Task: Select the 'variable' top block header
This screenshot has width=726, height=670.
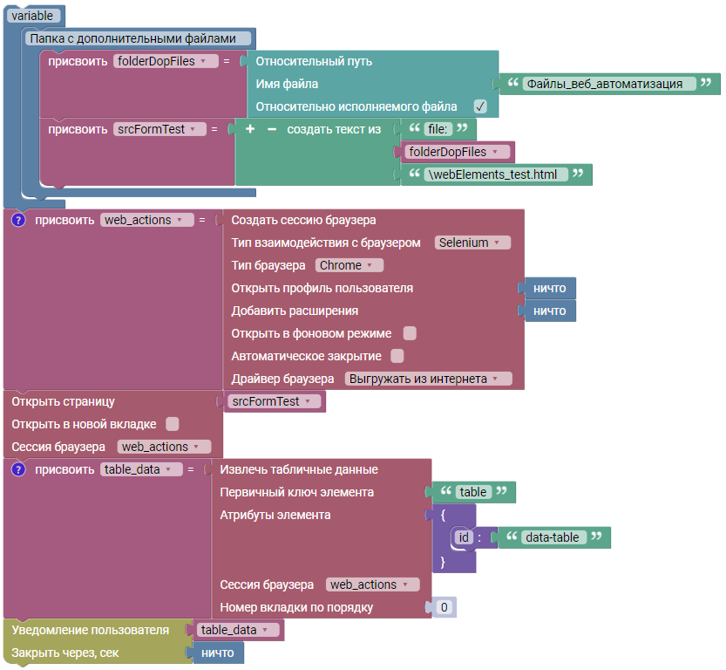Action: (x=32, y=16)
